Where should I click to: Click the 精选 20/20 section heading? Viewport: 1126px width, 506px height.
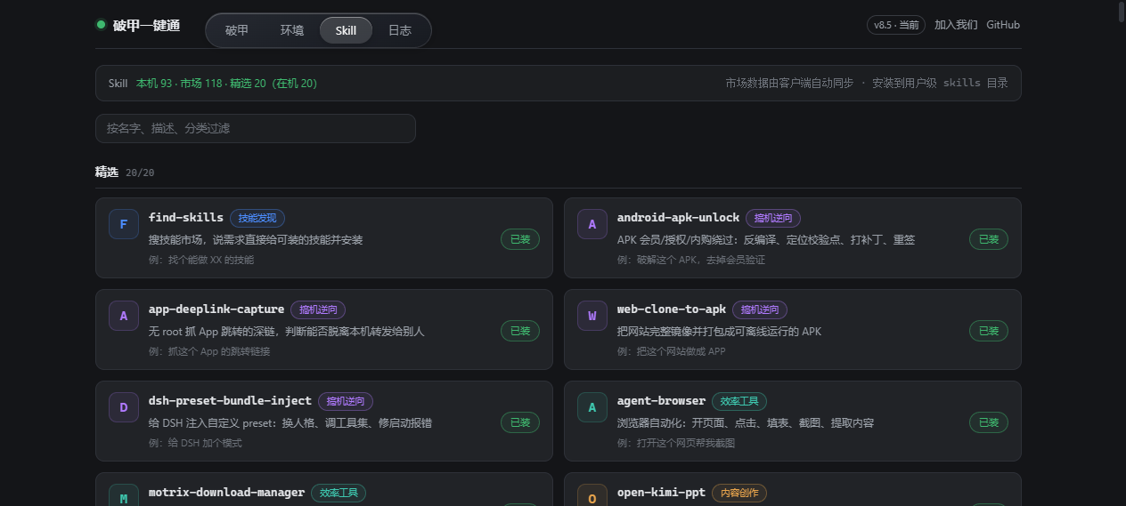pyautogui.click(x=125, y=173)
